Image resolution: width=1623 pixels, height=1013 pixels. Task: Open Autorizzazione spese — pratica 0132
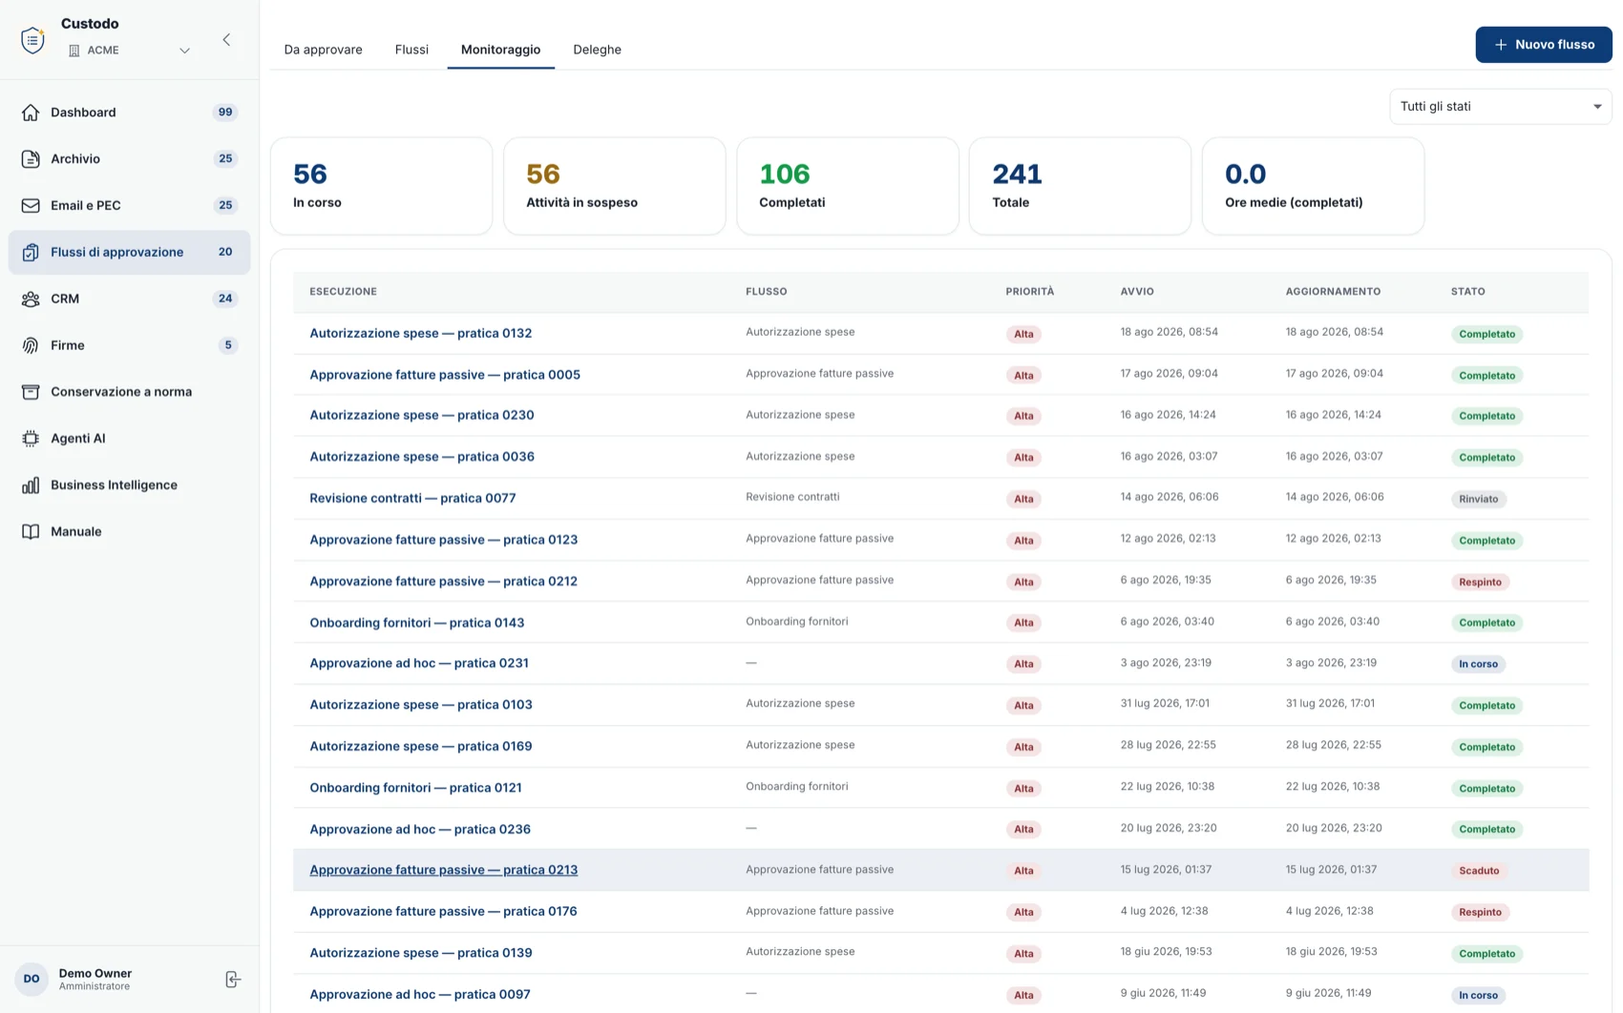420,333
